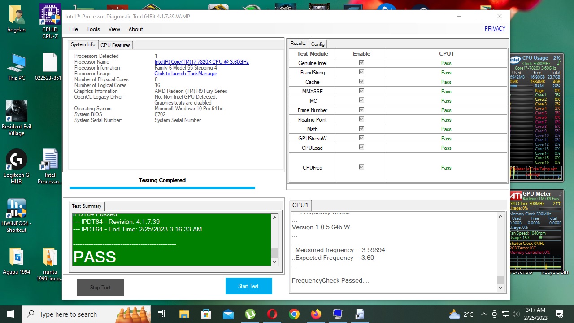Screen dimensions: 574x323
Task: Toggle the CPULoad test checkbox
Action: point(361,148)
